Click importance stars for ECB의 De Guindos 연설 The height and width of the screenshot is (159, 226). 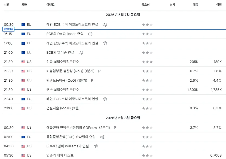pyautogui.click(x=147, y=34)
